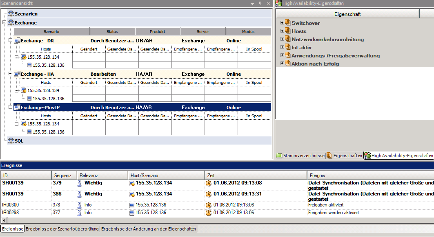Click master host icon under Exchange-MovIP
The image size is (434, 237).
(24, 124)
